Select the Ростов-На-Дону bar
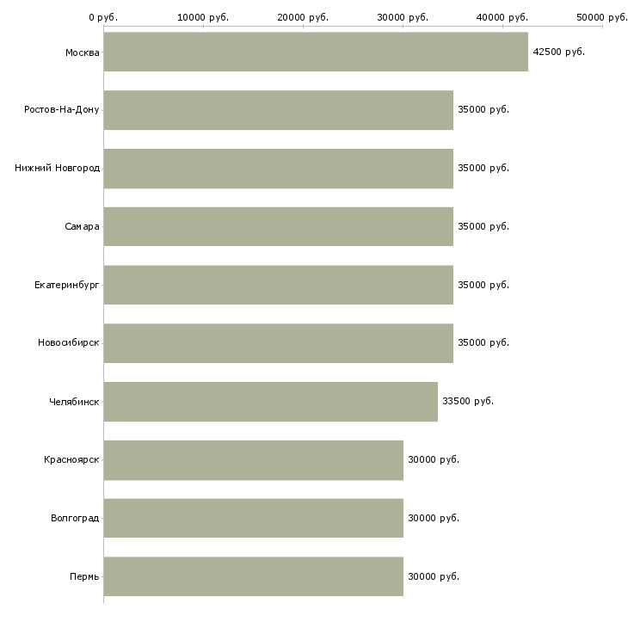 [x=278, y=110]
